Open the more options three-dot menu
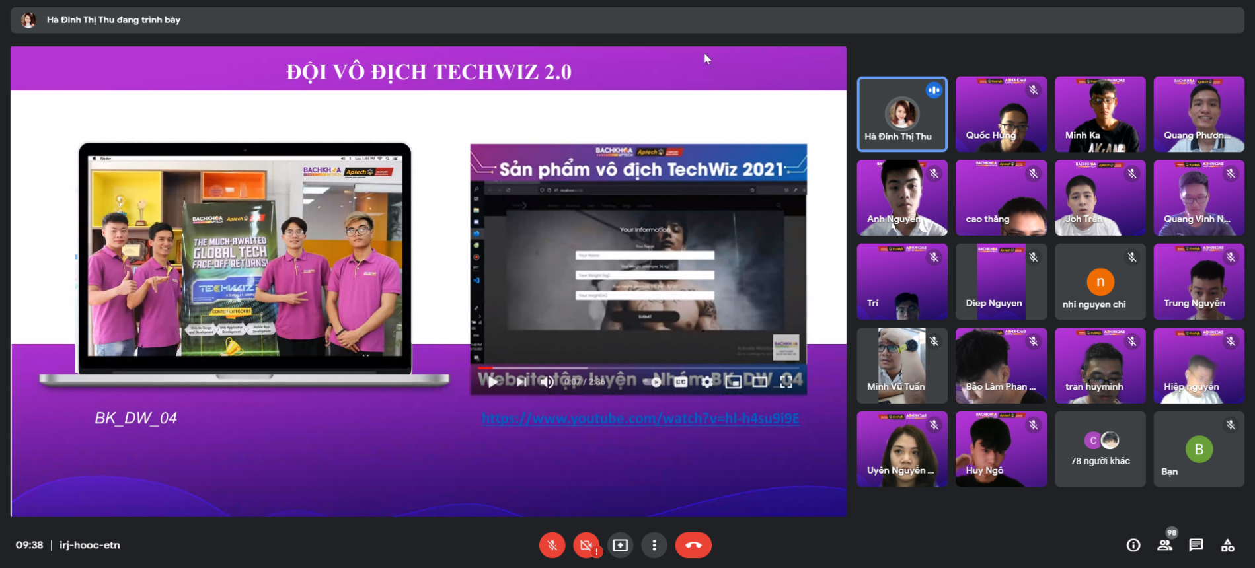Screen dimensions: 1255x568 click(x=654, y=545)
